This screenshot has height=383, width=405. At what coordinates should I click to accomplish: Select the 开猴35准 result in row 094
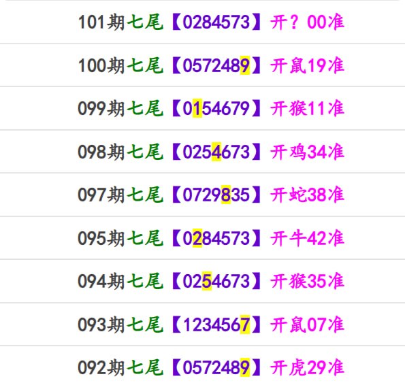(x=308, y=282)
